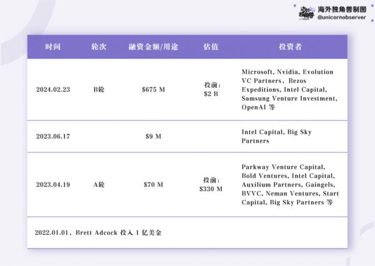Click the unicorn logo icon
Viewport: 375px width, 266px height.
307,12
